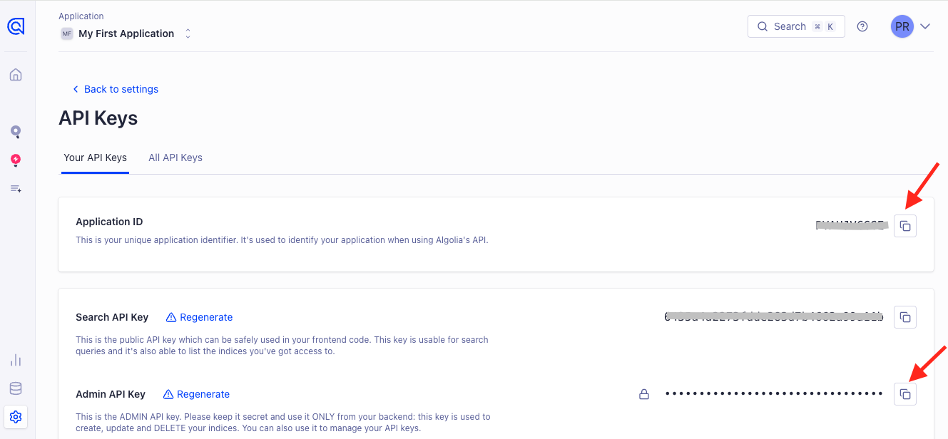The image size is (948, 439).
Task: Click the Settings gear icon in the sidebar
Action: (x=16, y=416)
